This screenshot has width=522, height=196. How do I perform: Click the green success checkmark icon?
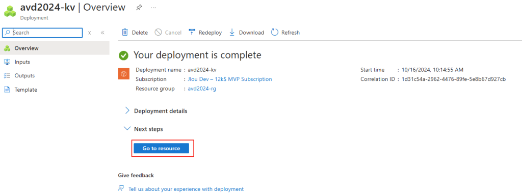[123, 55]
